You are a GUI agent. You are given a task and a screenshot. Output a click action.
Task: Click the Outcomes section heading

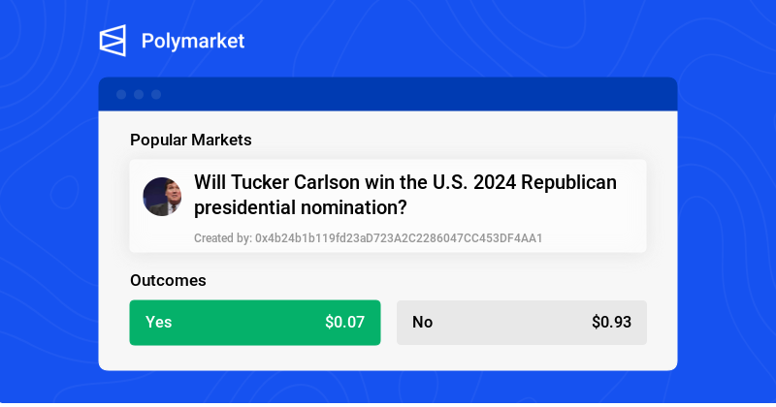click(x=168, y=280)
